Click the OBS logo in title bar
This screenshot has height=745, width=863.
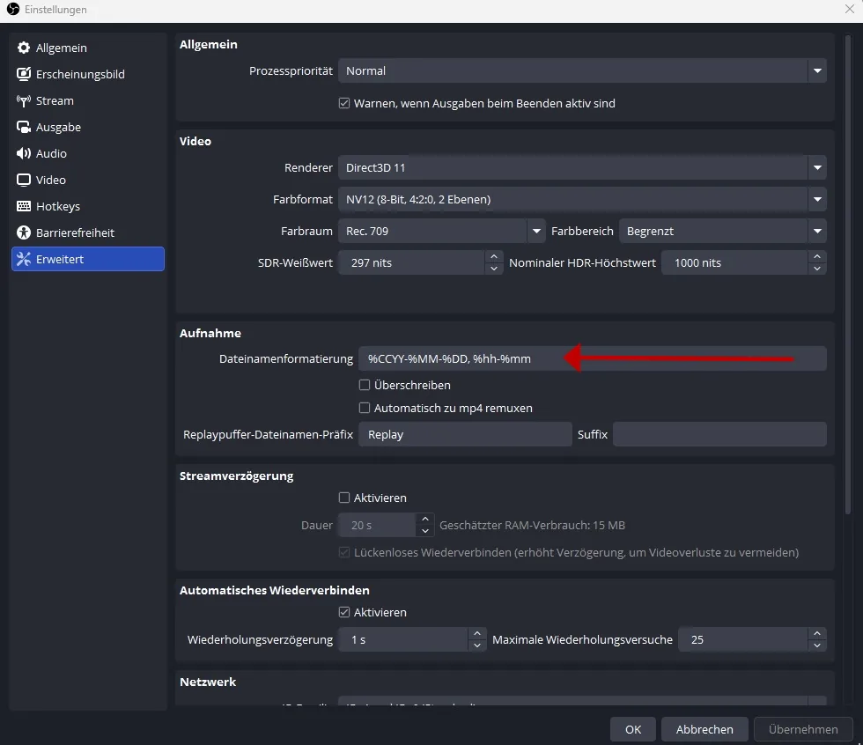12,10
